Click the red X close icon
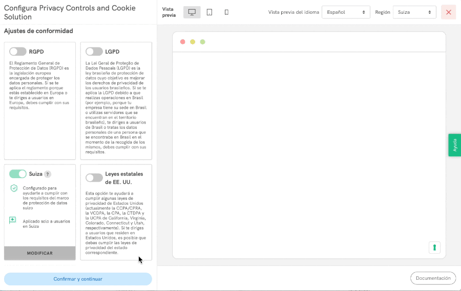The height and width of the screenshot is (291, 461). (448, 12)
